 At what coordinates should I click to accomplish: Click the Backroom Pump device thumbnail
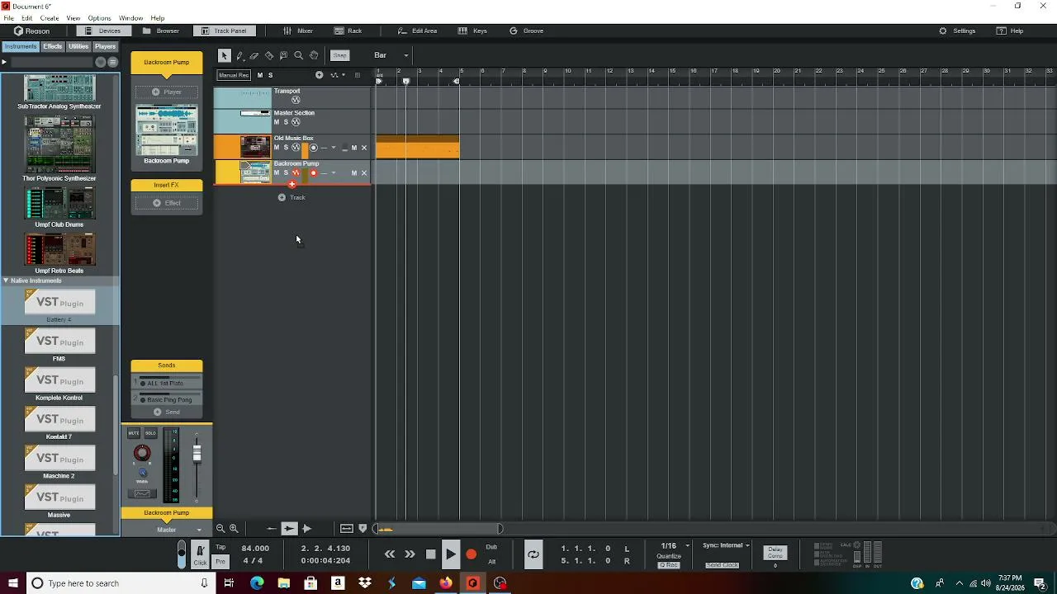(167, 130)
